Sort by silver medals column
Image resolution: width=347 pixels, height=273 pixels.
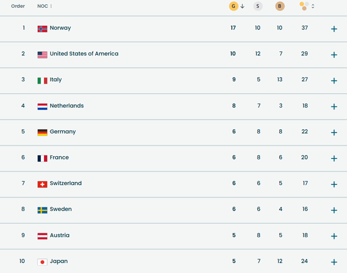(258, 7)
